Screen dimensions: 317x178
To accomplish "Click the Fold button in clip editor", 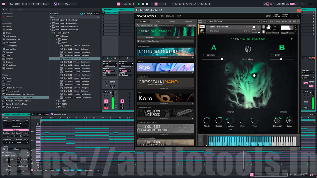I will [x=39, y=114].
